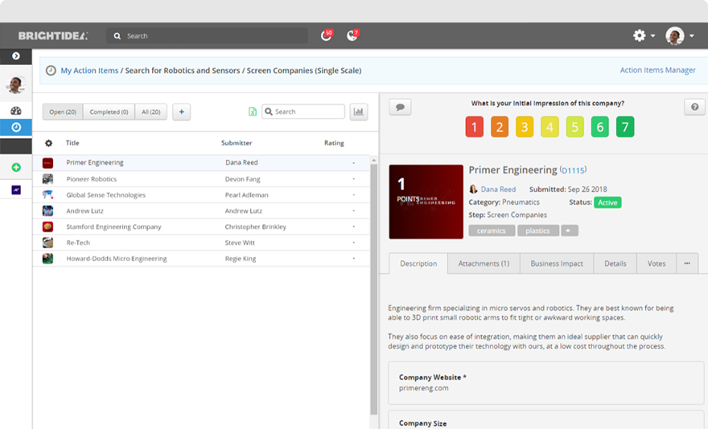This screenshot has width=708, height=429.
Task: Focus the list Search field
Action: pos(303,112)
